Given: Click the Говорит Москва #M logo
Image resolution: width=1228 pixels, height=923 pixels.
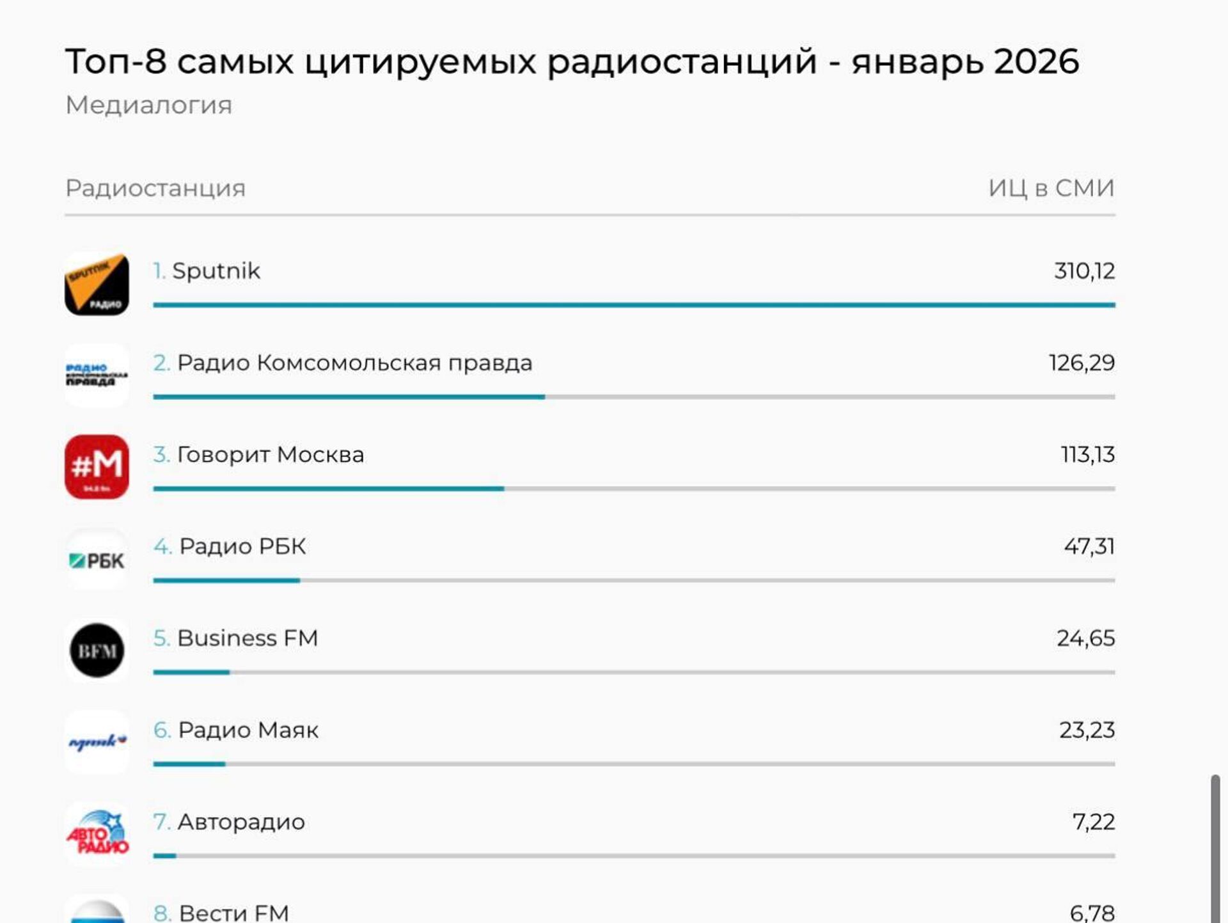Looking at the screenshot, I should (97, 467).
